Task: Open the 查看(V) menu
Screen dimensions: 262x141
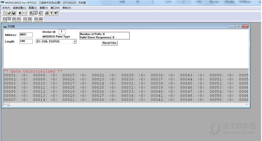Action: pos(44,8)
